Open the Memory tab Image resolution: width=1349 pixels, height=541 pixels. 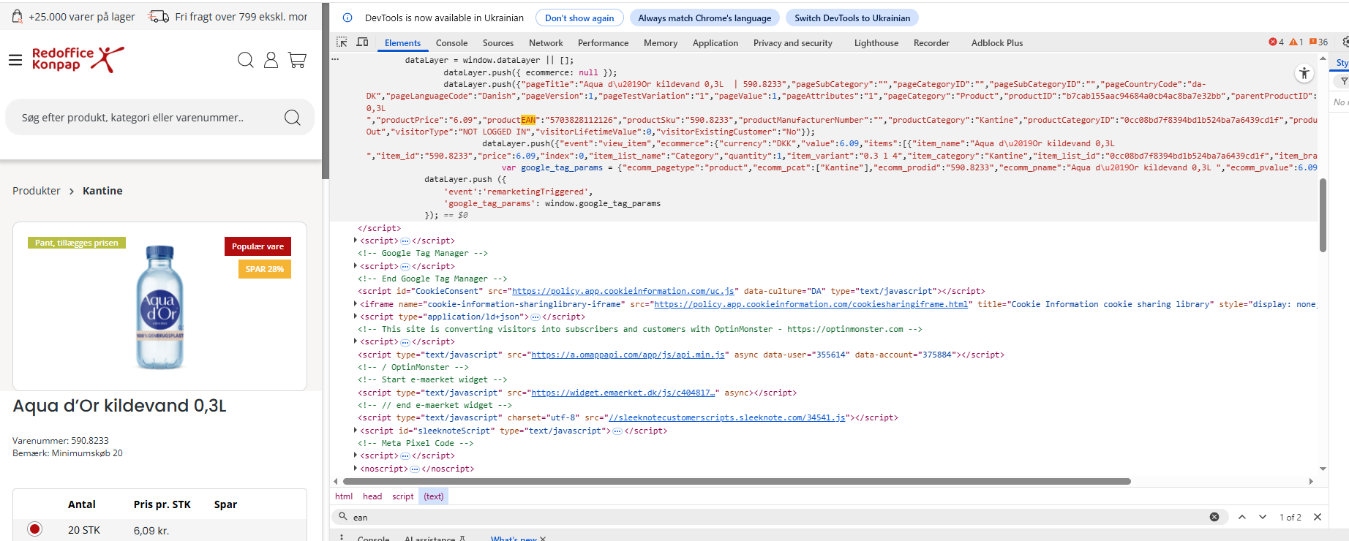661,43
